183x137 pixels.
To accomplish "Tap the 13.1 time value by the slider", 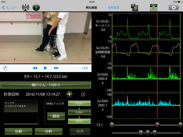I will (100, 125).
